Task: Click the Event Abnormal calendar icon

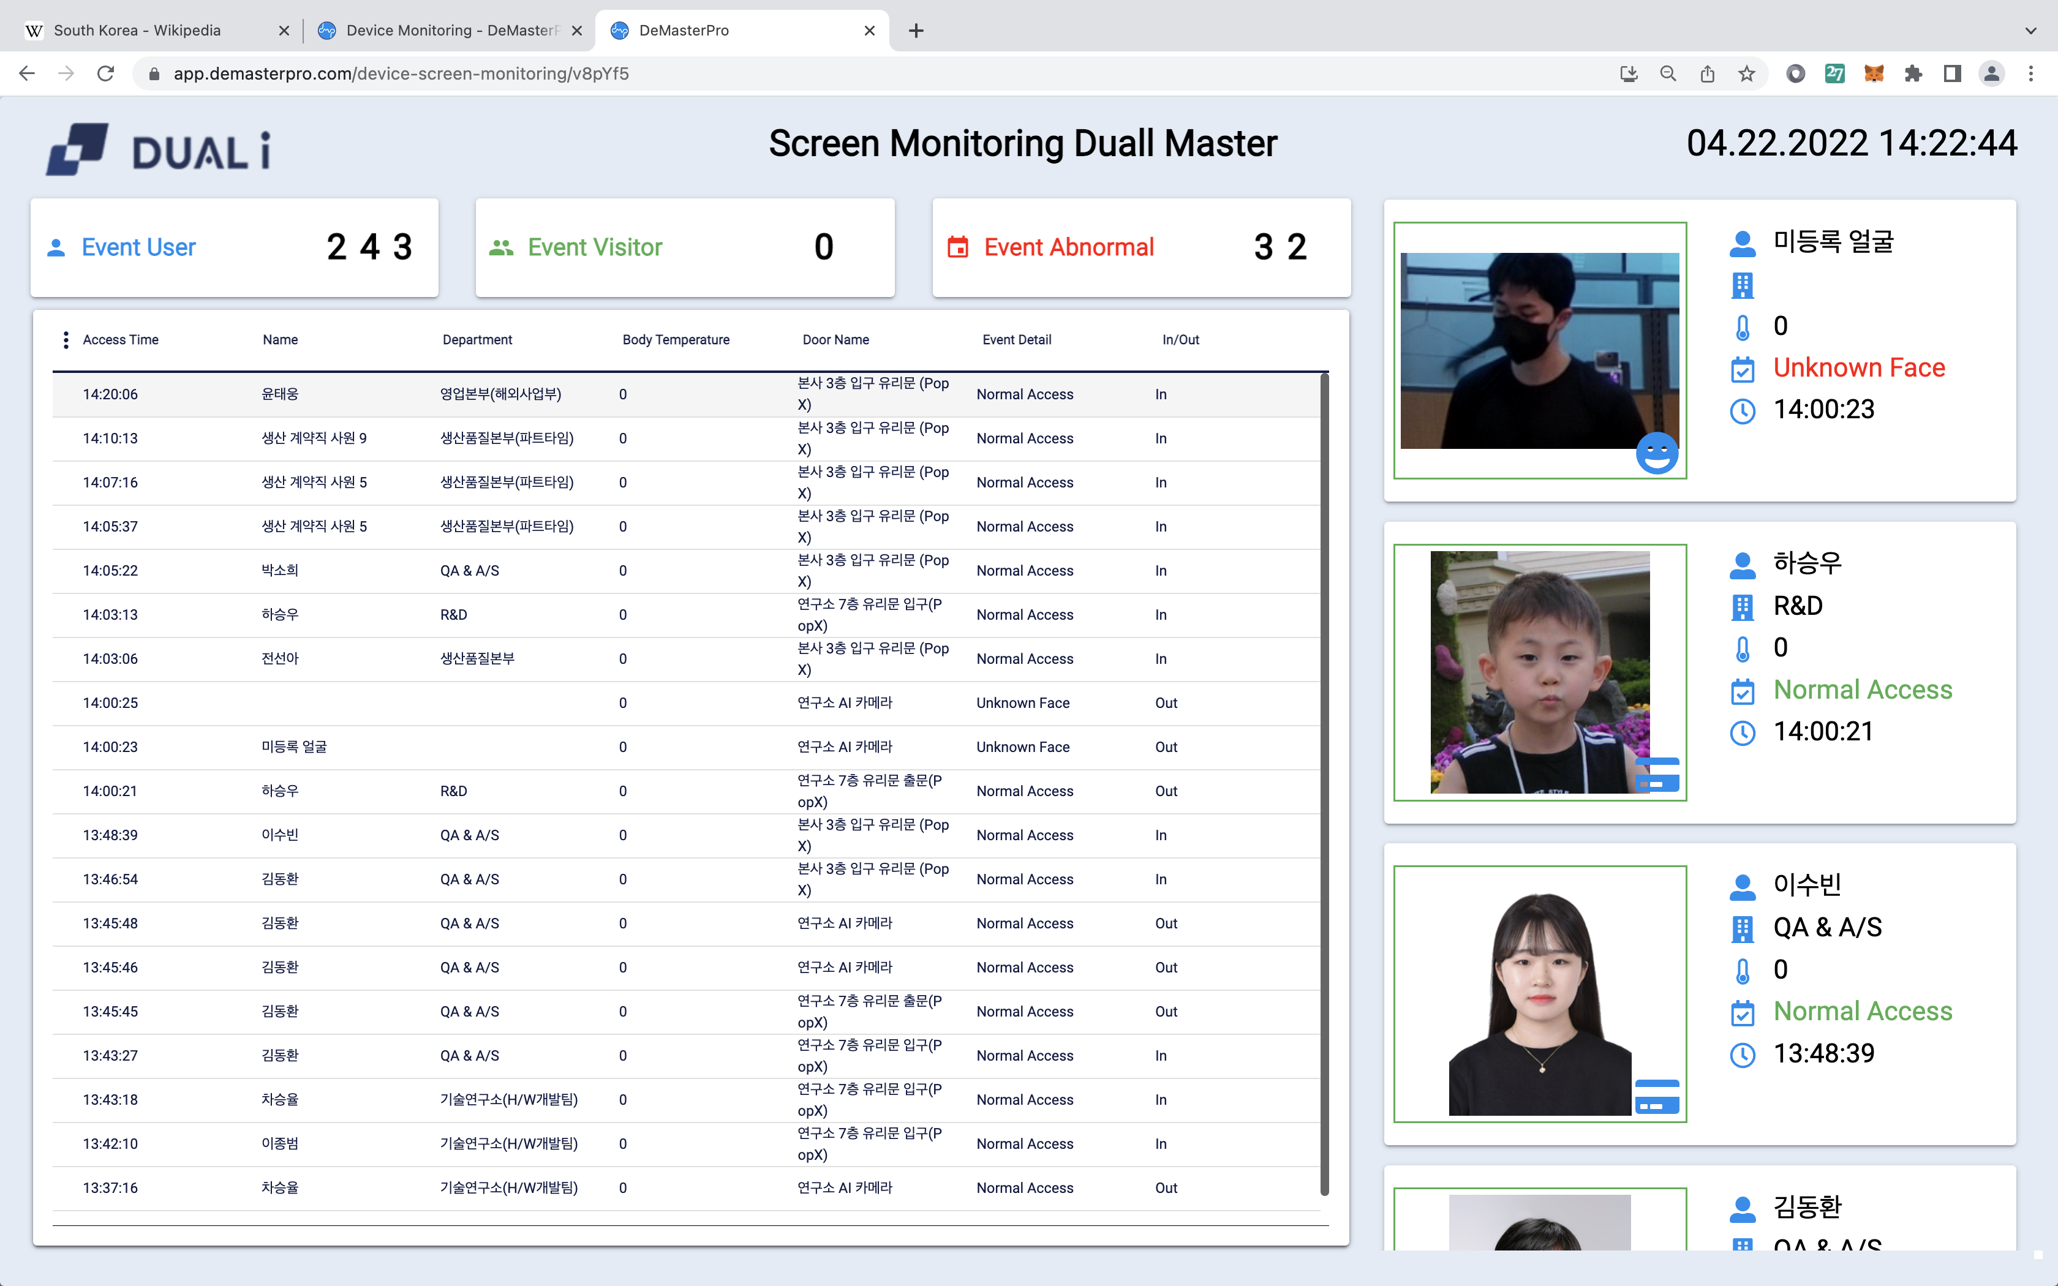Action: (957, 247)
